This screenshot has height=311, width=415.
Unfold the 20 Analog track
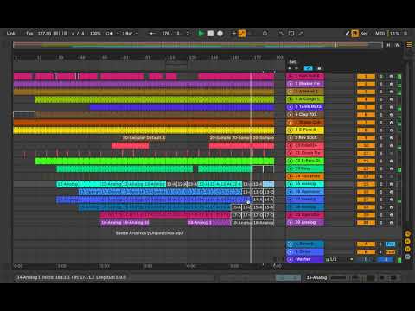[x=290, y=222]
